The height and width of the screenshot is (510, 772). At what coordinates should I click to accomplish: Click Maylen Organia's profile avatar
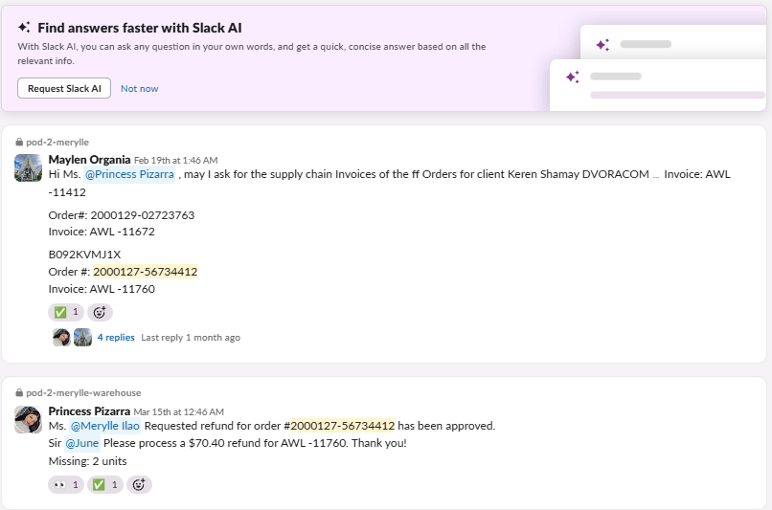[x=28, y=167]
